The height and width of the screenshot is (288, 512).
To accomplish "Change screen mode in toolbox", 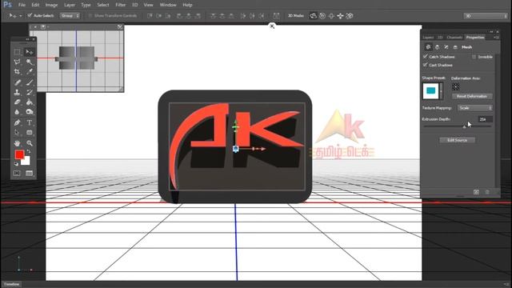I will [x=30, y=173].
